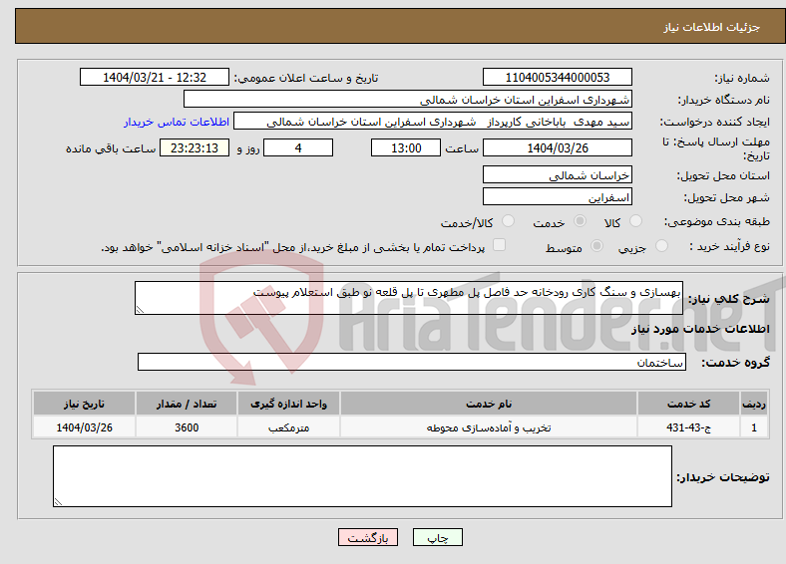Click the service group field ساختمان

(x=412, y=362)
